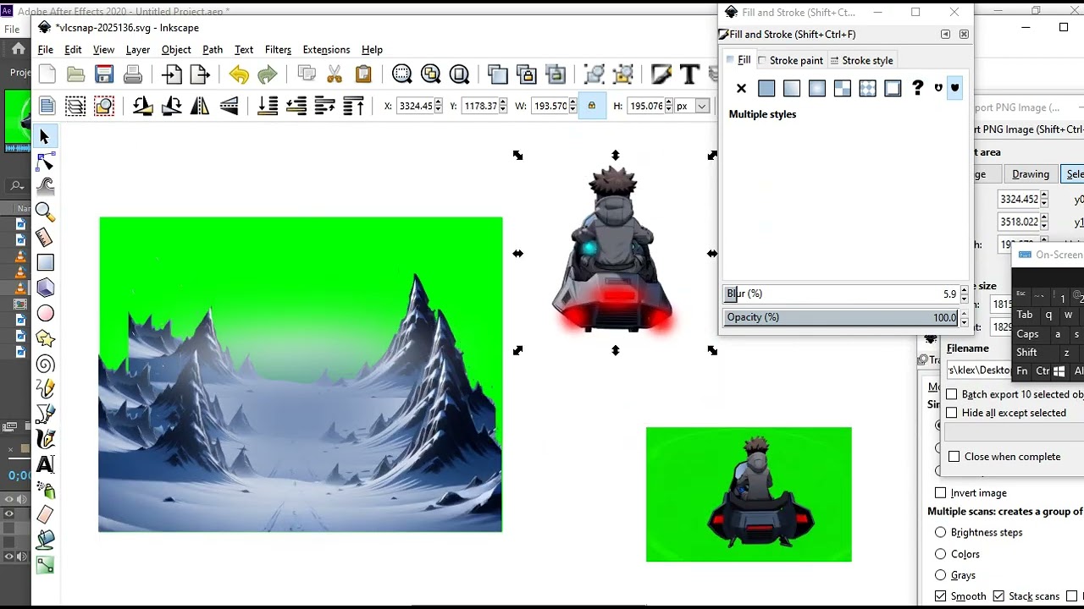
Task: Select the Spray tool
Action: [45, 490]
